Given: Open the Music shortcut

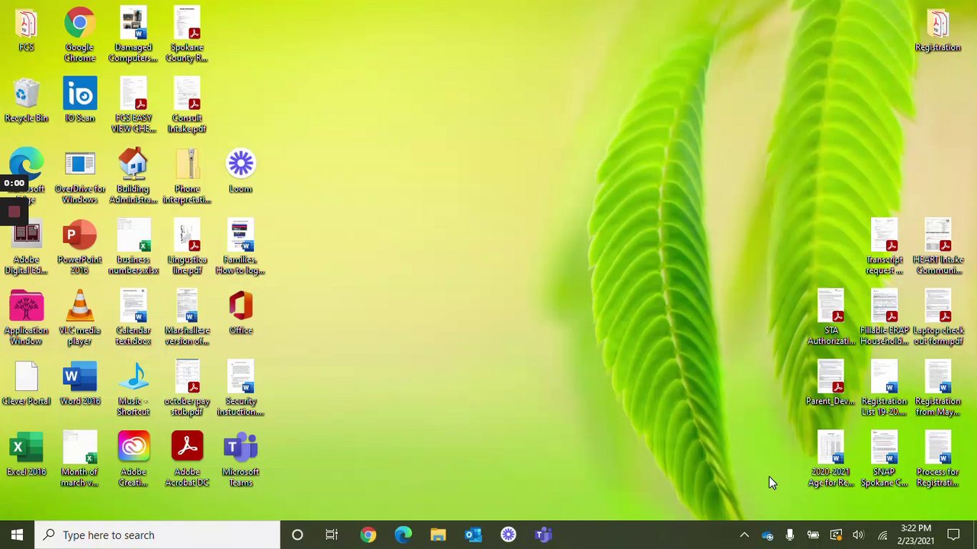Looking at the screenshot, I should click(133, 389).
